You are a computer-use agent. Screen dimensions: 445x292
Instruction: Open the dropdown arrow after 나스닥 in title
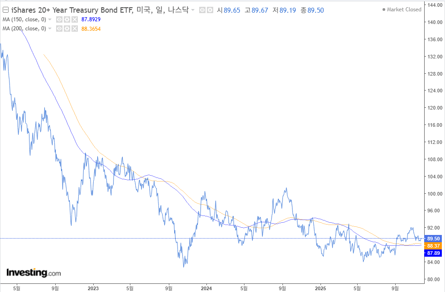[x=193, y=10]
